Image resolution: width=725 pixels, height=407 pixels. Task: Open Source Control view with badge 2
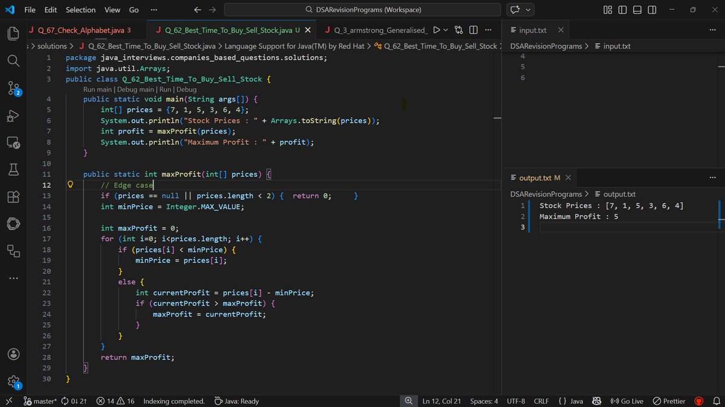coord(13,88)
